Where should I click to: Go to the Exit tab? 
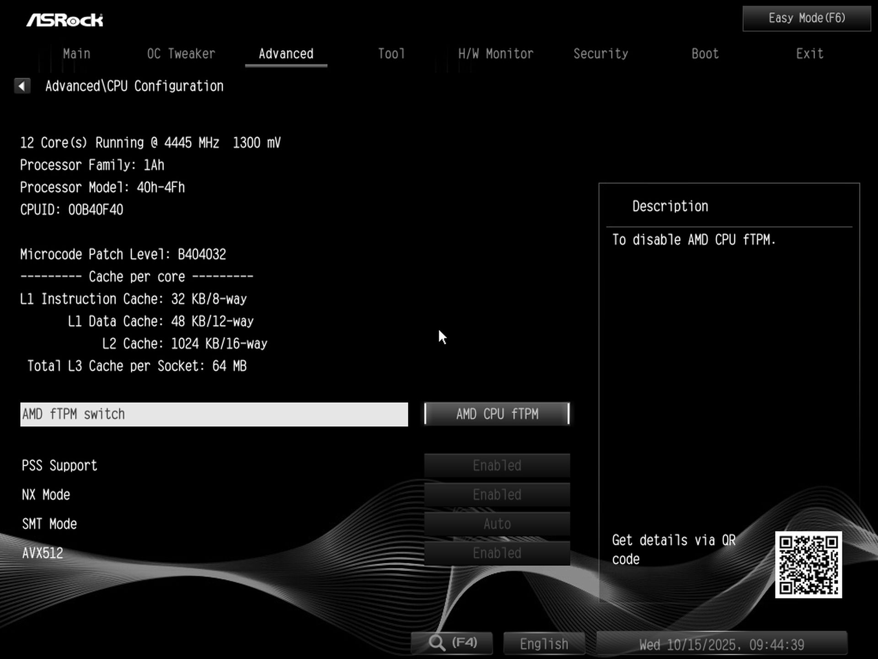[x=809, y=54]
